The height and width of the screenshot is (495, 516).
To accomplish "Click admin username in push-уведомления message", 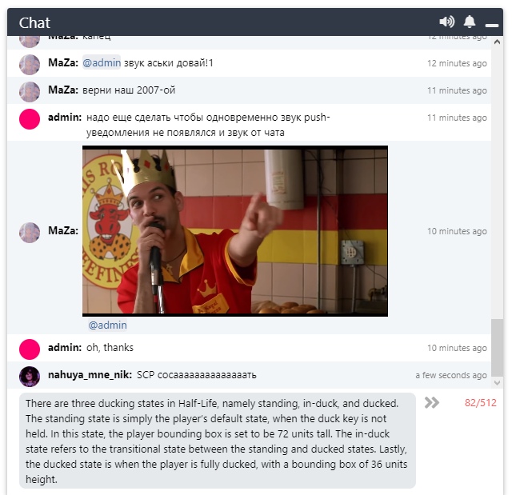I will 65,117.
